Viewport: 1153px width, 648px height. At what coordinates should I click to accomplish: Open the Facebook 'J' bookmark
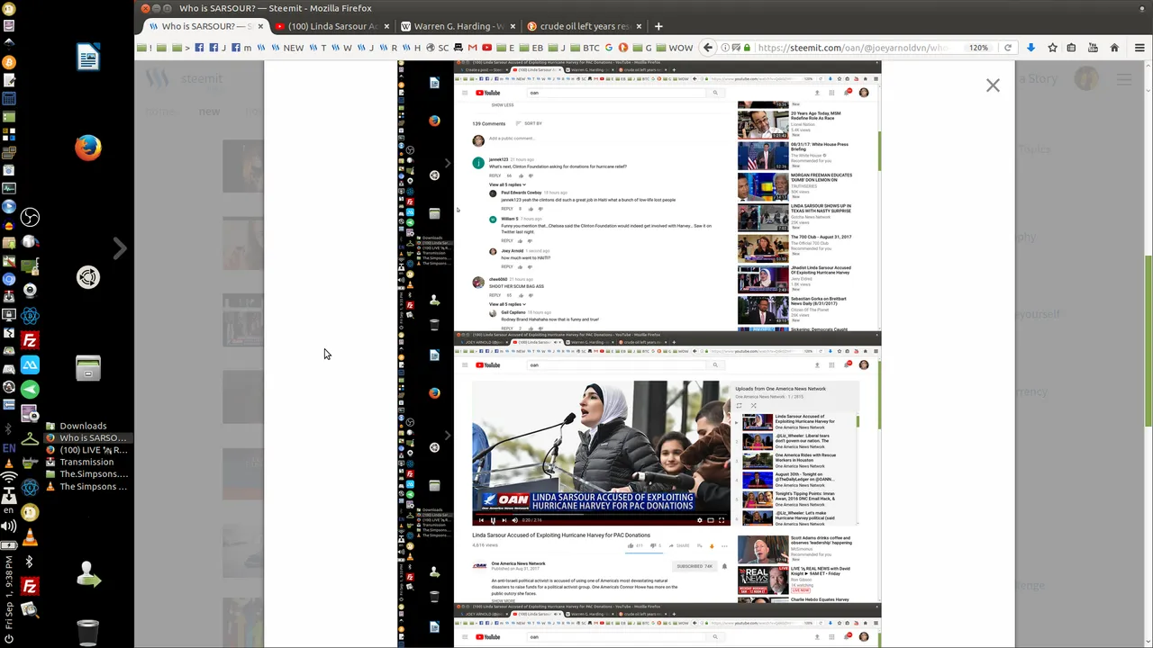[x=219, y=48]
